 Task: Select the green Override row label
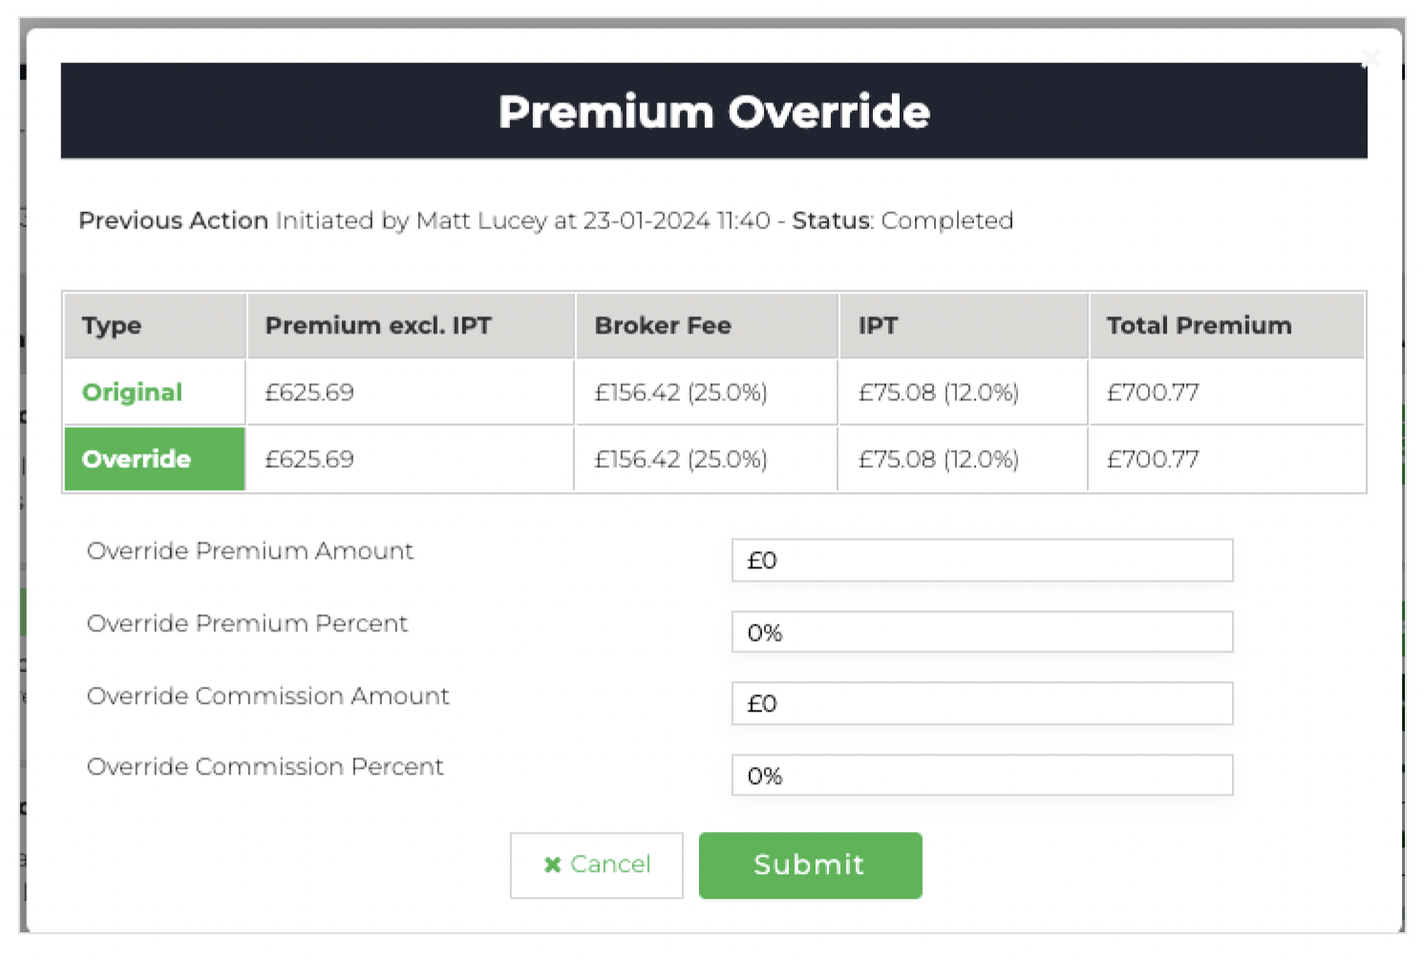(137, 459)
